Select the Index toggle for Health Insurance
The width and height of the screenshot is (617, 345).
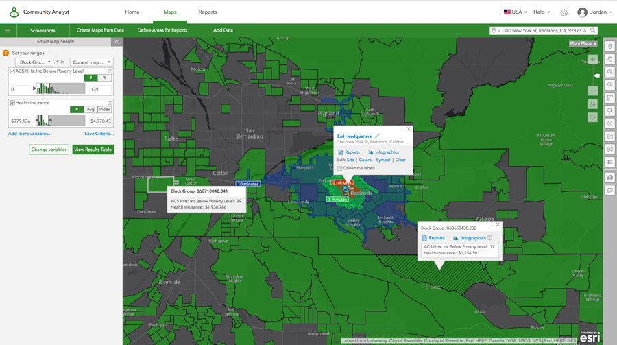105,110
